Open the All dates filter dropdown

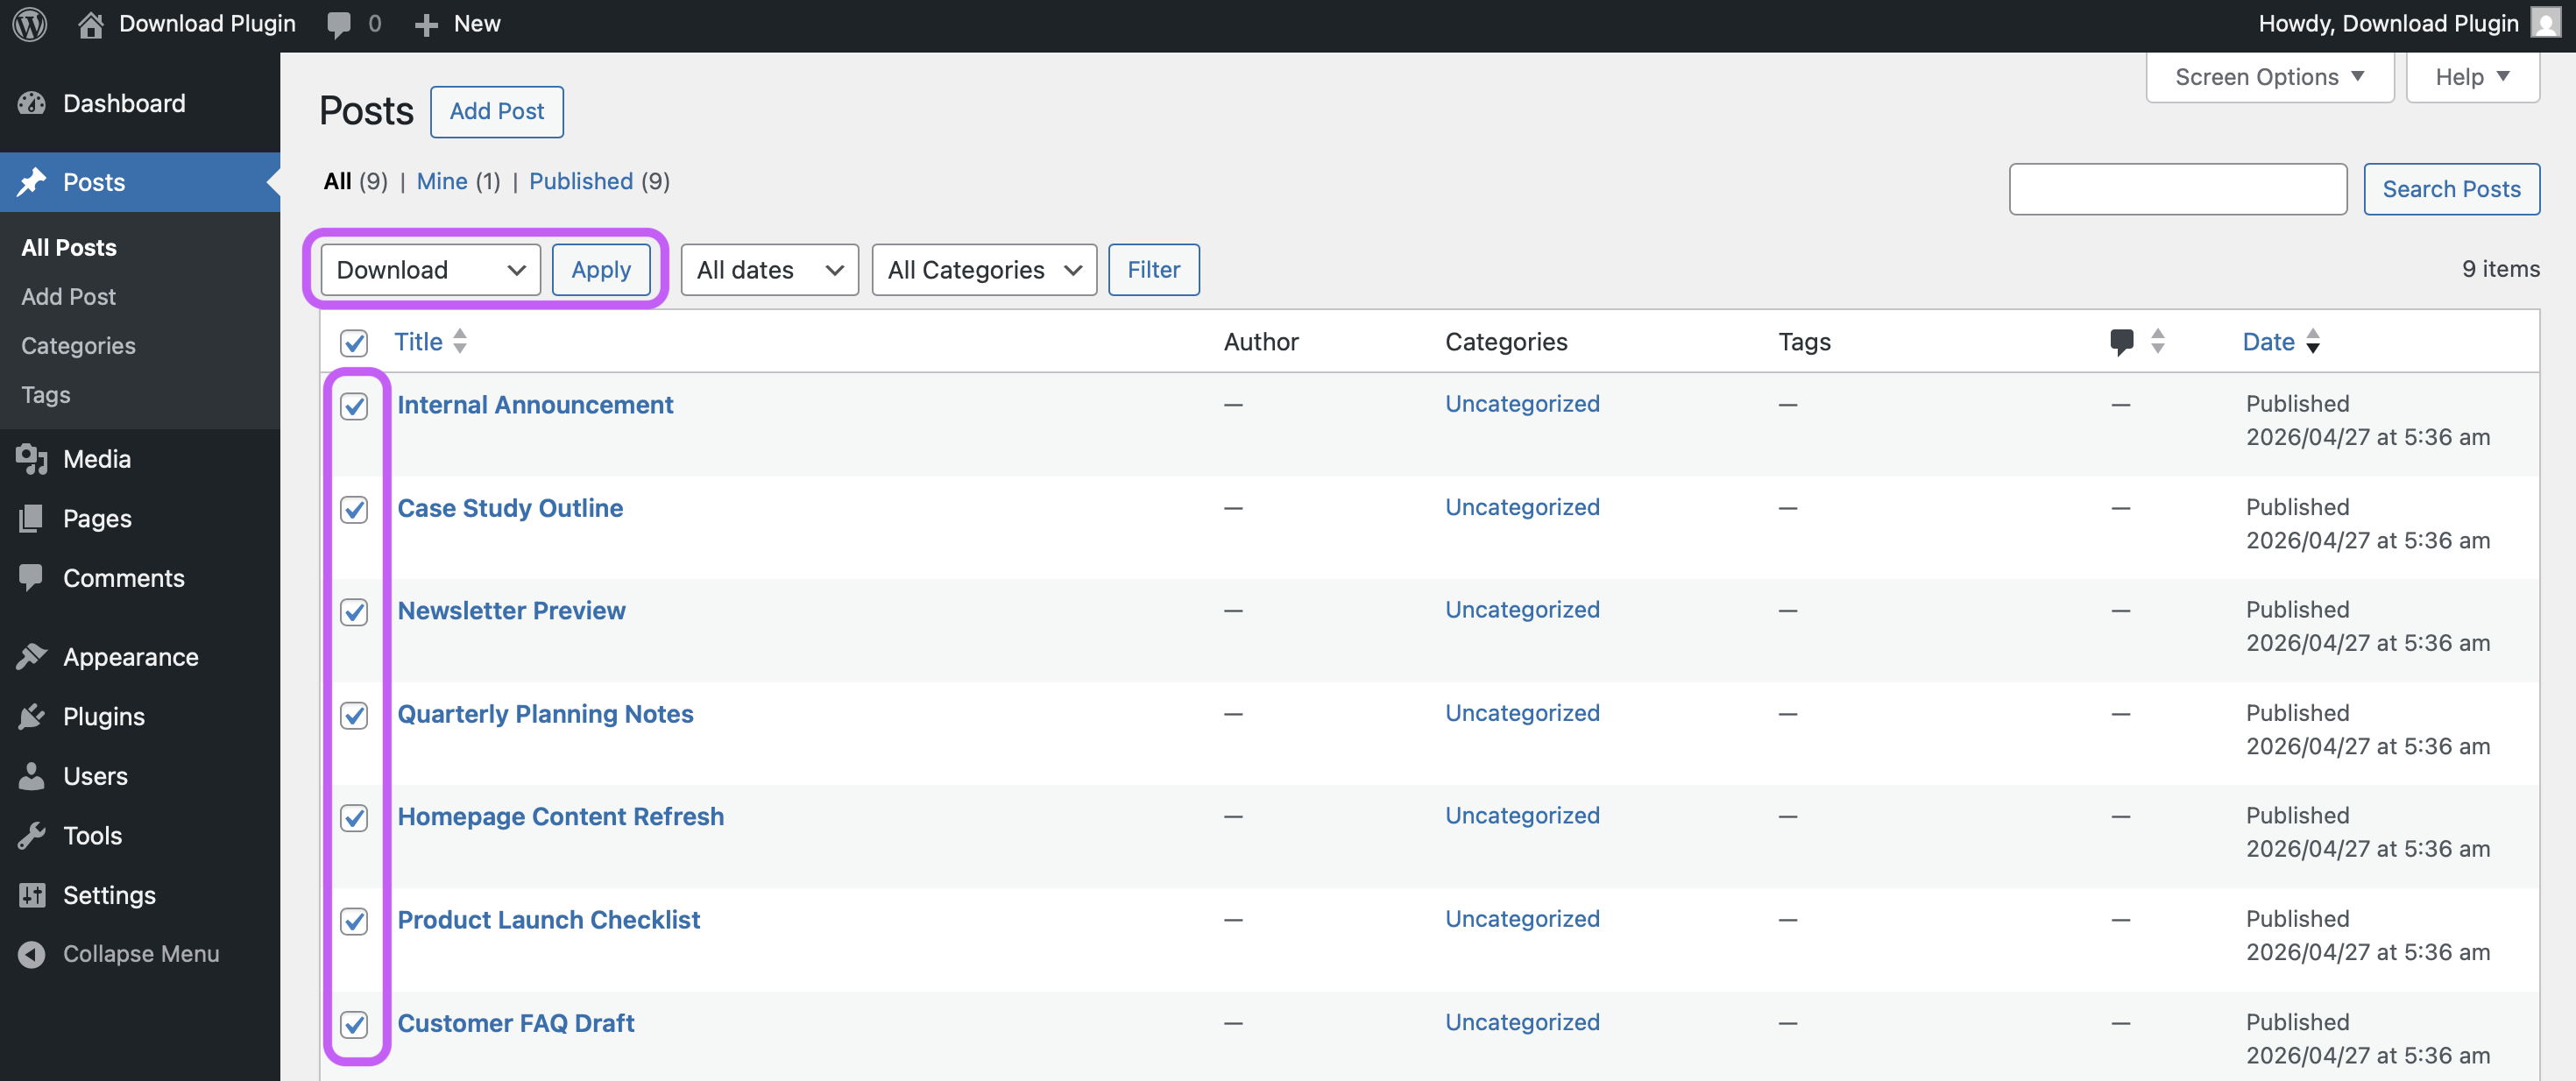[769, 269]
